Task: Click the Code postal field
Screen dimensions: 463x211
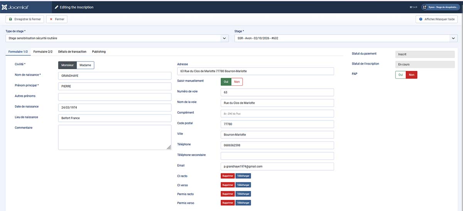Action: [277, 124]
